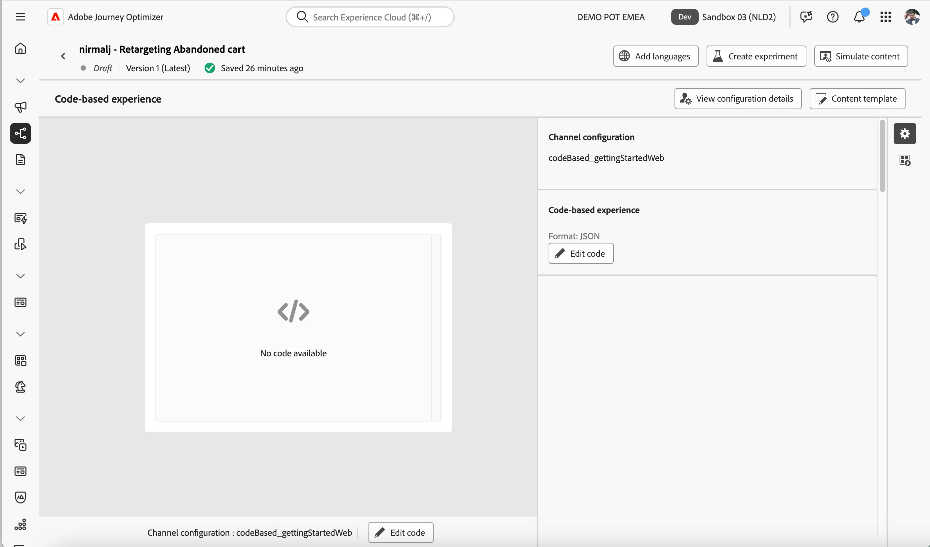This screenshot has width=930, height=547.
Task: Click the codeBased_gettingStartedWeb configuration text
Action: coord(606,158)
